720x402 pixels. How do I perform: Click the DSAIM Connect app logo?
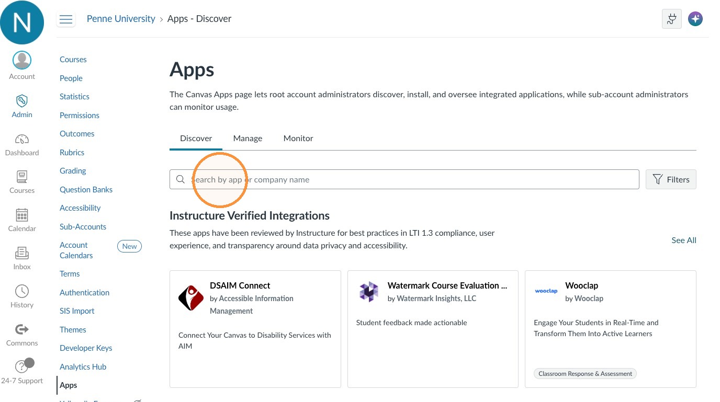pyautogui.click(x=191, y=298)
